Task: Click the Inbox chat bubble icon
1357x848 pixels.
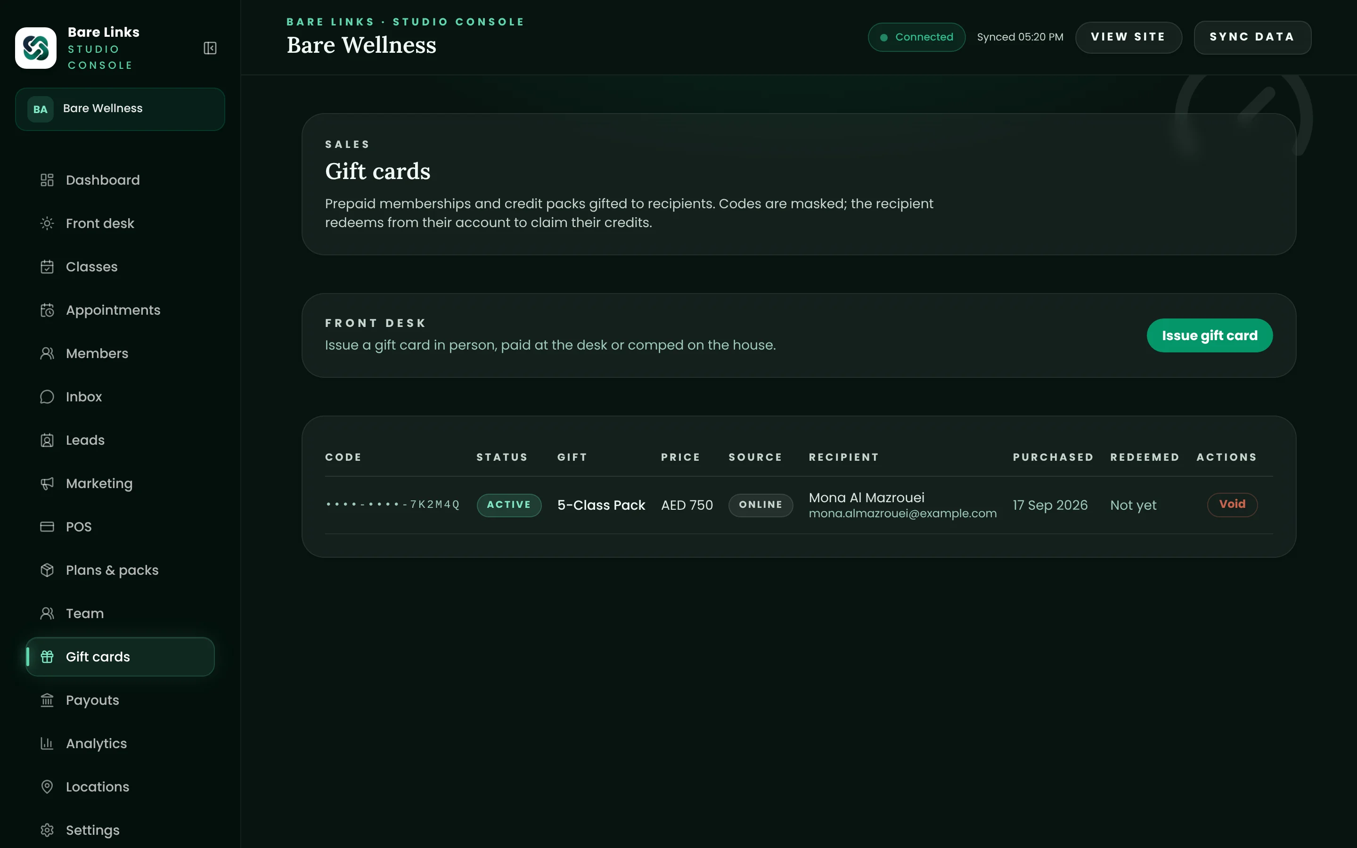Action: [x=47, y=397]
